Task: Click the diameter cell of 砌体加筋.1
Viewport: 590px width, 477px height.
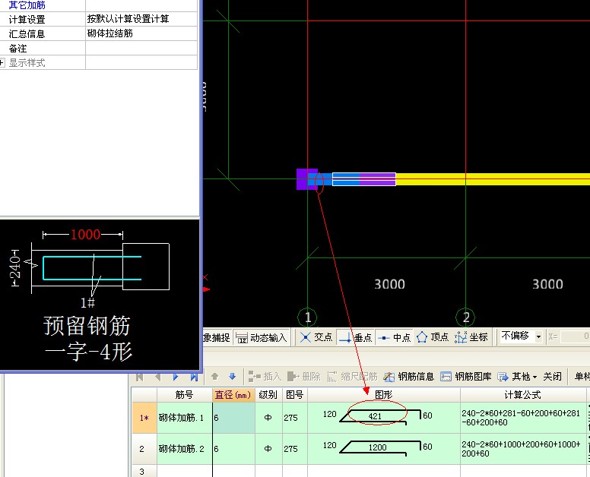Action: (233, 418)
